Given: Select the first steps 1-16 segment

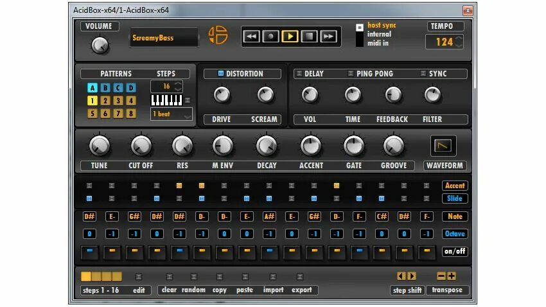Looking at the screenshot, I should 86,276.
